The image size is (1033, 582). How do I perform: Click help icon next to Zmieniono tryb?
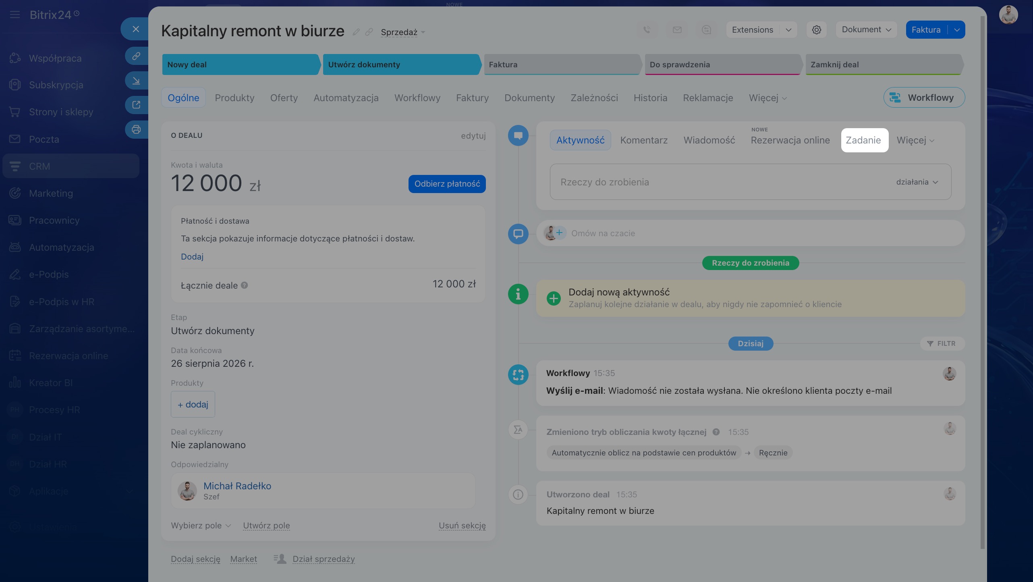(x=716, y=432)
